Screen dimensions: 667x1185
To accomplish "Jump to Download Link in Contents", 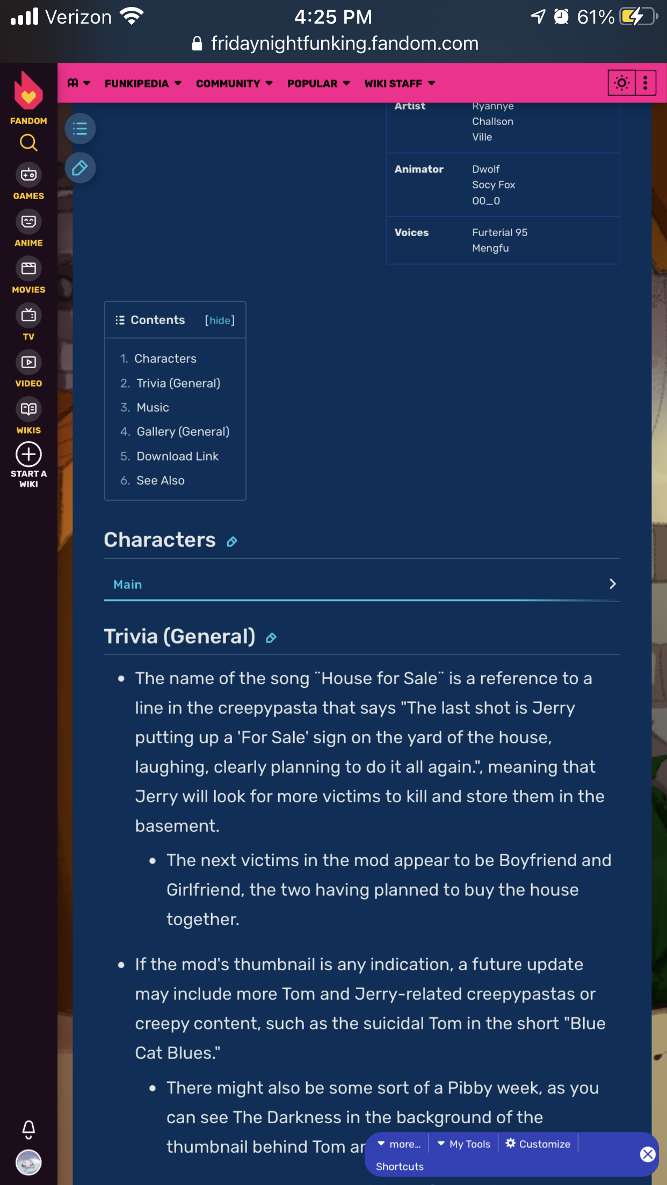I will click(178, 456).
